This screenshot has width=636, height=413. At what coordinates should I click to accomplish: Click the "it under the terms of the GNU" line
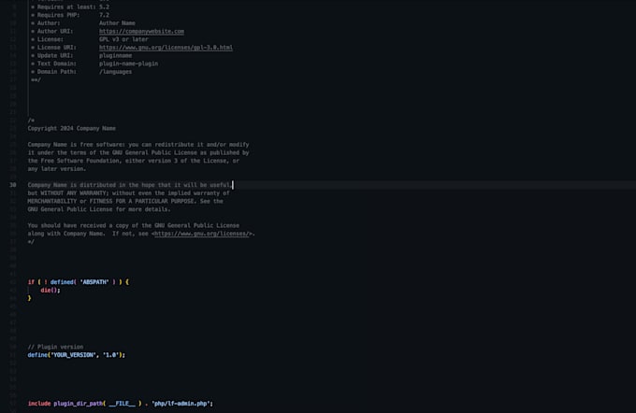(x=138, y=153)
